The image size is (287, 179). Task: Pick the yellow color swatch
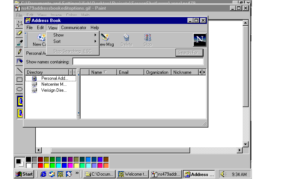coord(47,165)
